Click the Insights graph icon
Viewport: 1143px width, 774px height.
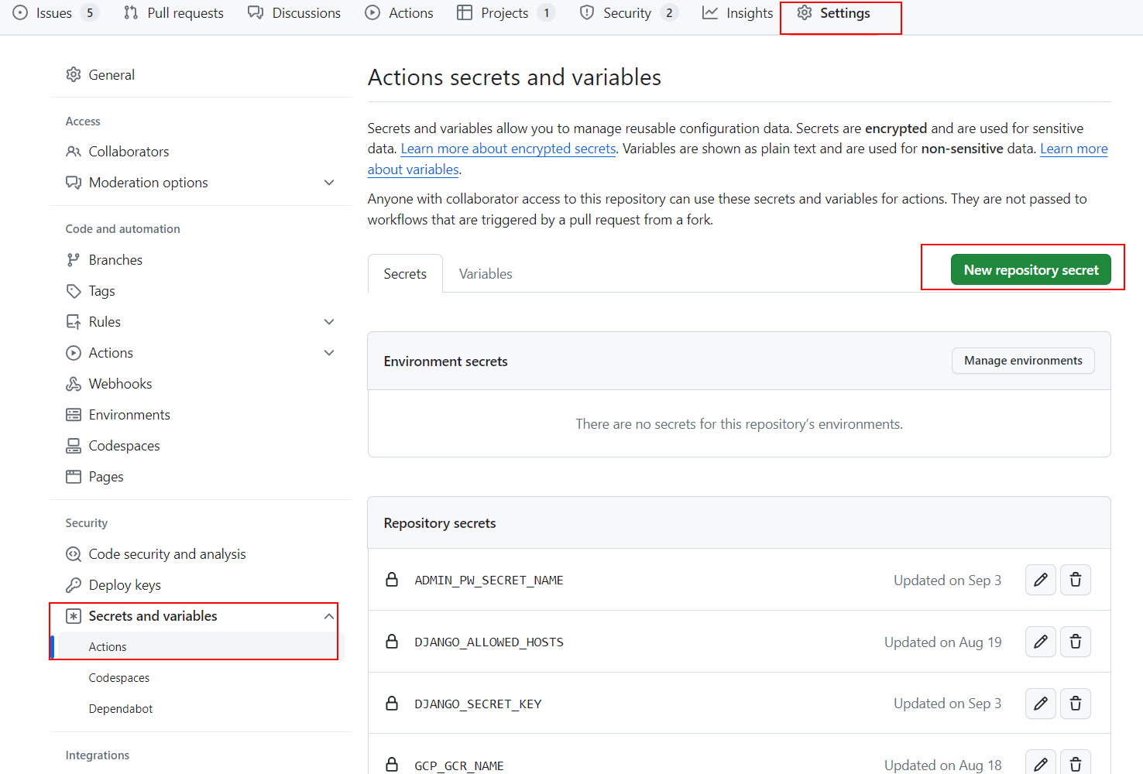(710, 13)
